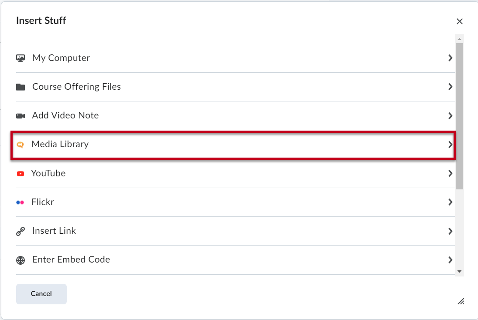The image size is (478, 320).
Task: Click the scrollbar down arrow
Action: coord(459,271)
